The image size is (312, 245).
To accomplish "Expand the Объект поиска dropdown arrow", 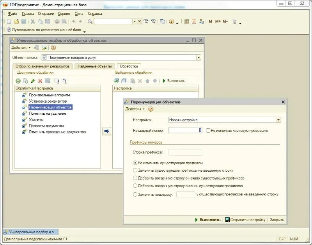I will click(199, 57).
